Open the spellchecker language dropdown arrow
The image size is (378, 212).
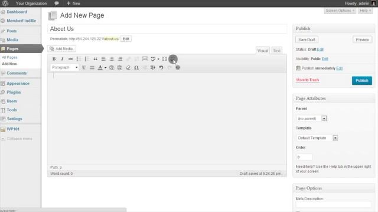tap(158, 59)
